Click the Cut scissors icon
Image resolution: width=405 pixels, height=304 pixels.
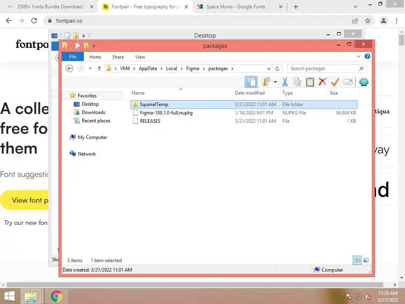pyautogui.click(x=285, y=82)
